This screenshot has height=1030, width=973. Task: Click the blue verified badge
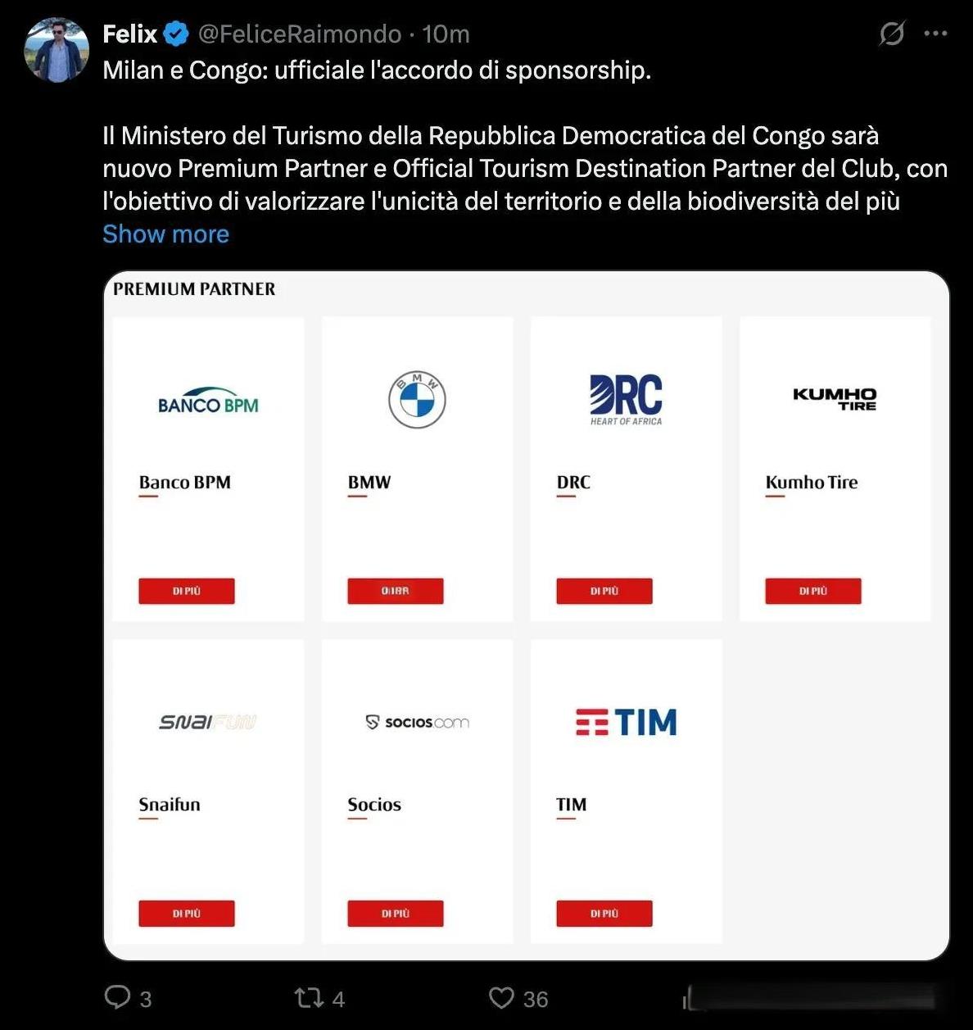click(x=176, y=34)
